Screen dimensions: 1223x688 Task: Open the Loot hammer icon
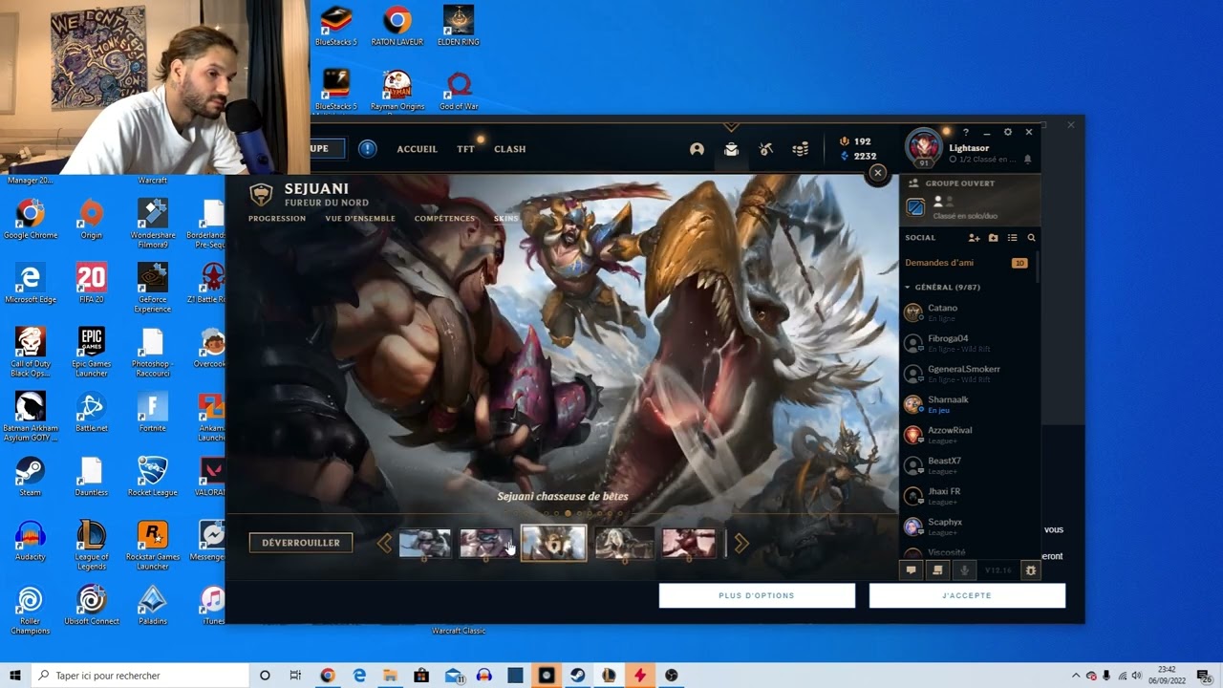pos(765,149)
